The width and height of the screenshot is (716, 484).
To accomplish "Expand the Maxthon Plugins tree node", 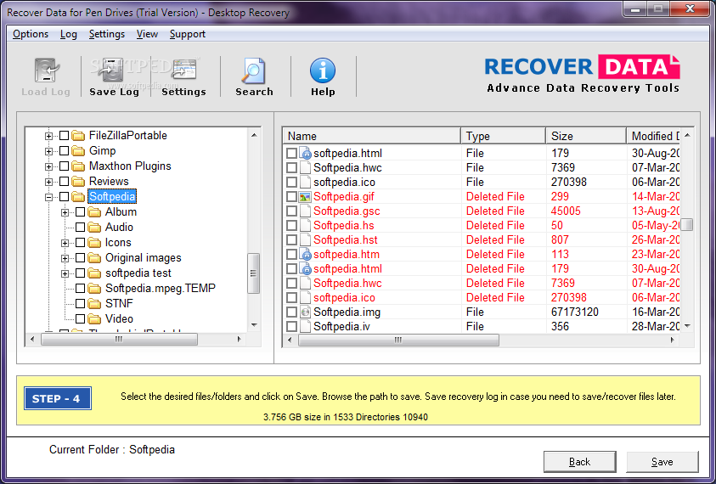I will 49,166.
